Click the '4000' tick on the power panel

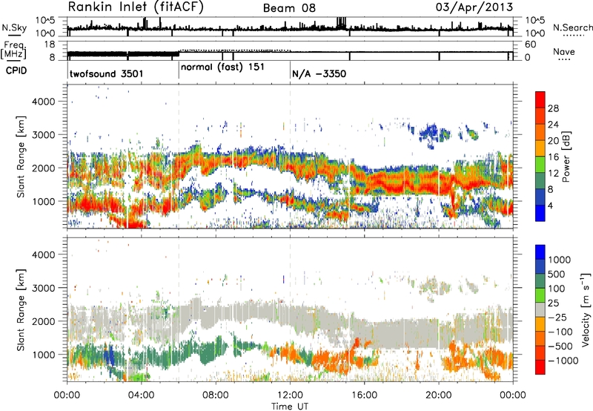click(x=44, y=102)
